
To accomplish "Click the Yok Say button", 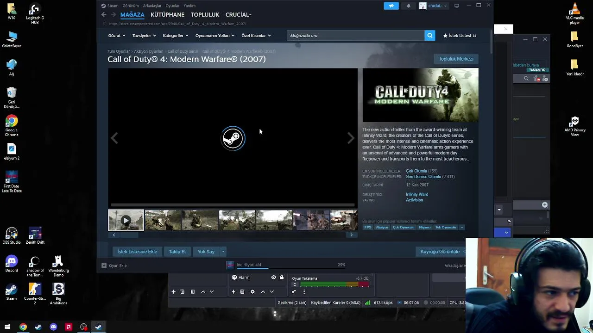I will click(x=206, y=252).
